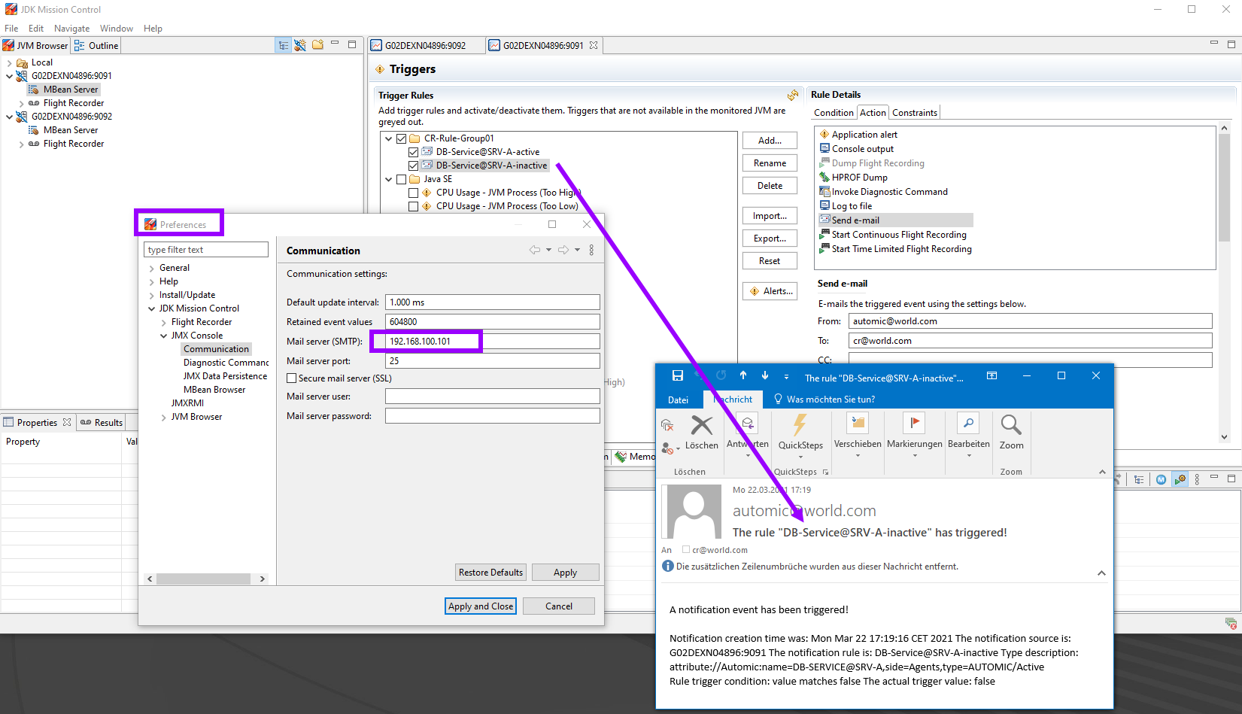Switch to Condition tab in Rule Details

click(x=834, y=113)
